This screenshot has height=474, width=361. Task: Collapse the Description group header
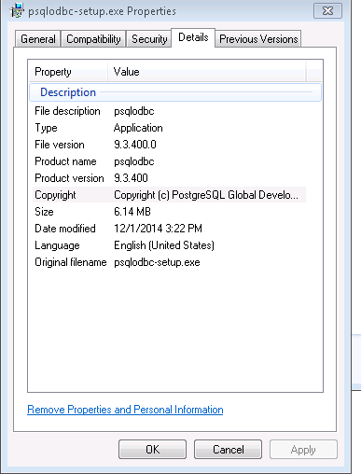pyautogui.click(x=175, y=92)
